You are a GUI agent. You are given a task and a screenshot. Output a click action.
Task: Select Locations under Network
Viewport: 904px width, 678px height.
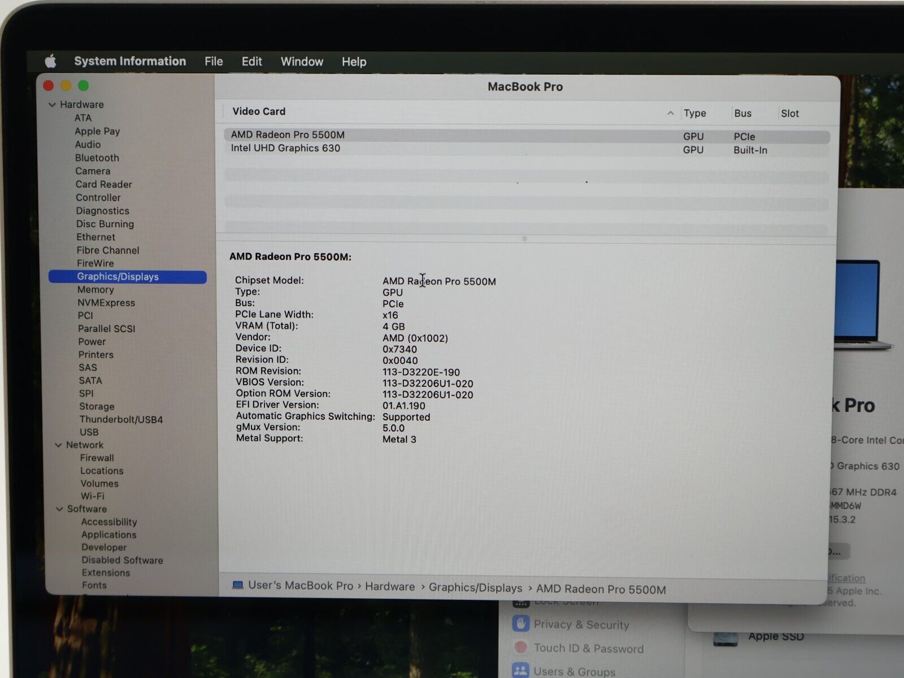tap(102, 471)
